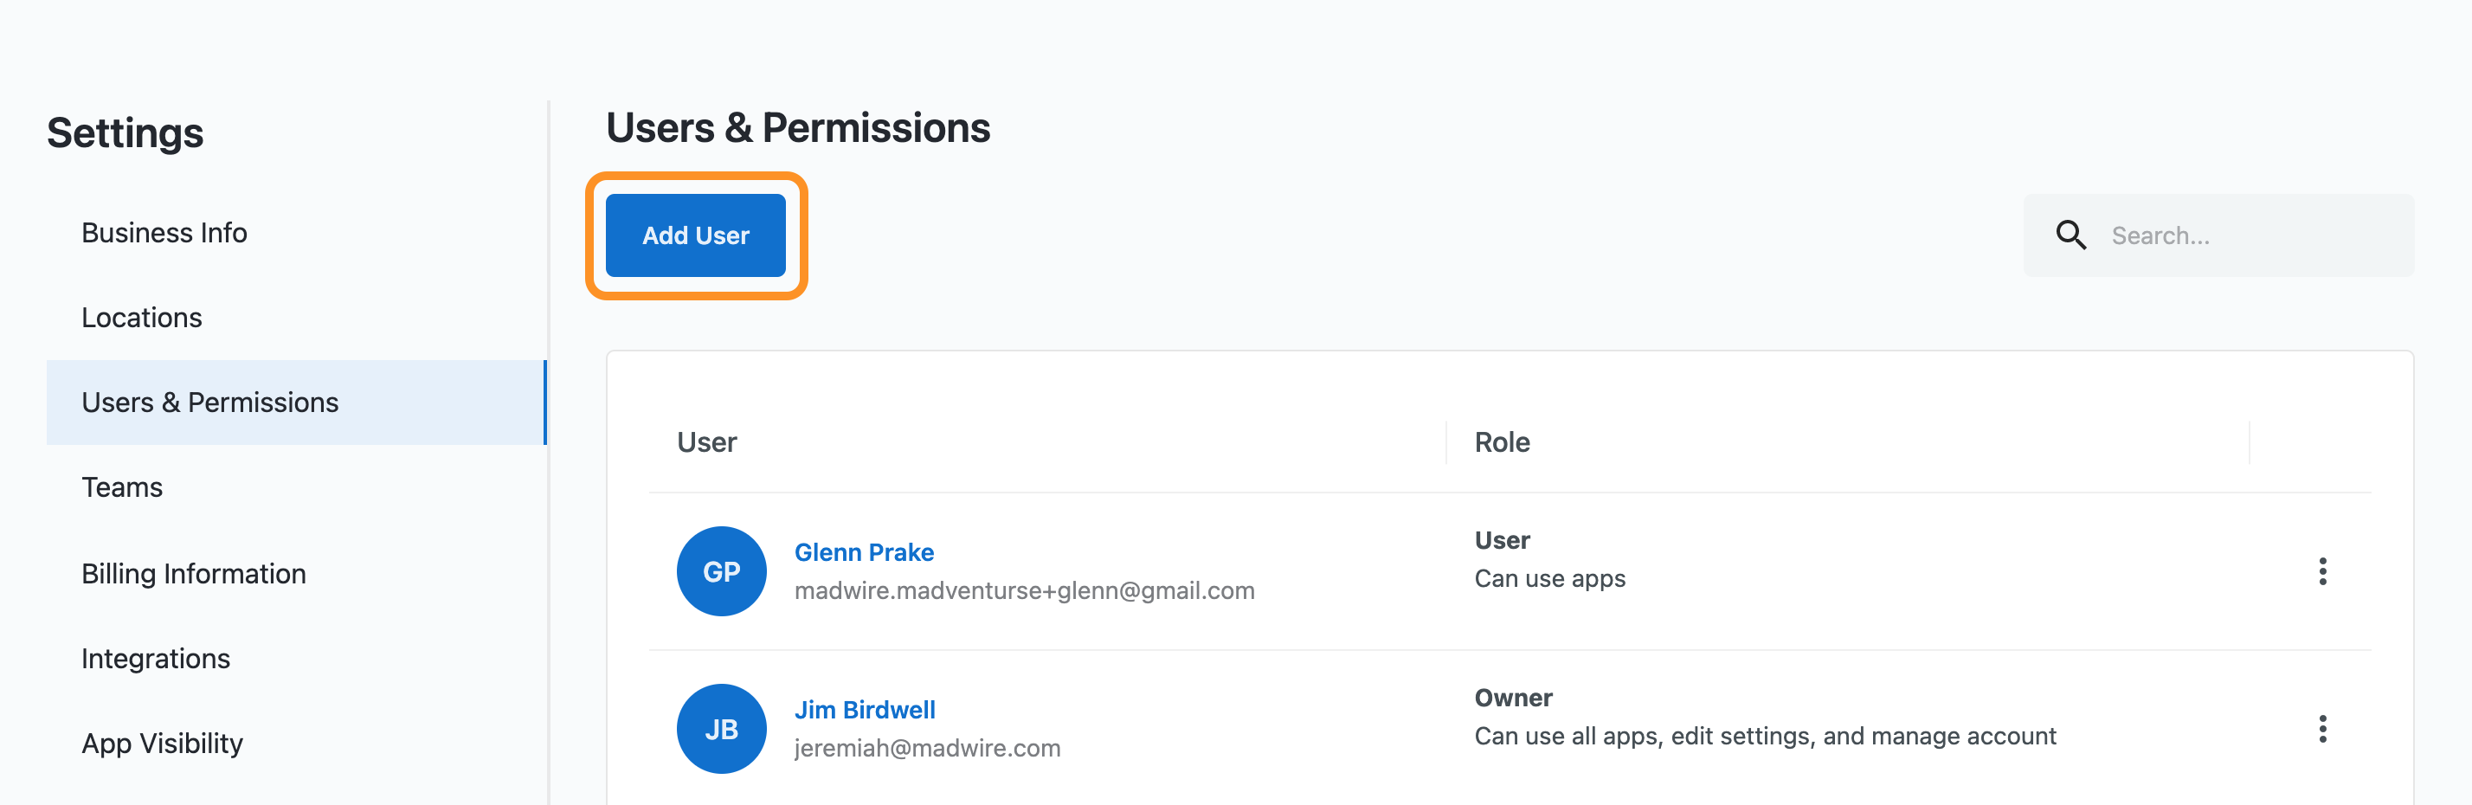This screenshot has width=2472, height=805.
Task: Focus the Search input field
Action: [2218, 235]
